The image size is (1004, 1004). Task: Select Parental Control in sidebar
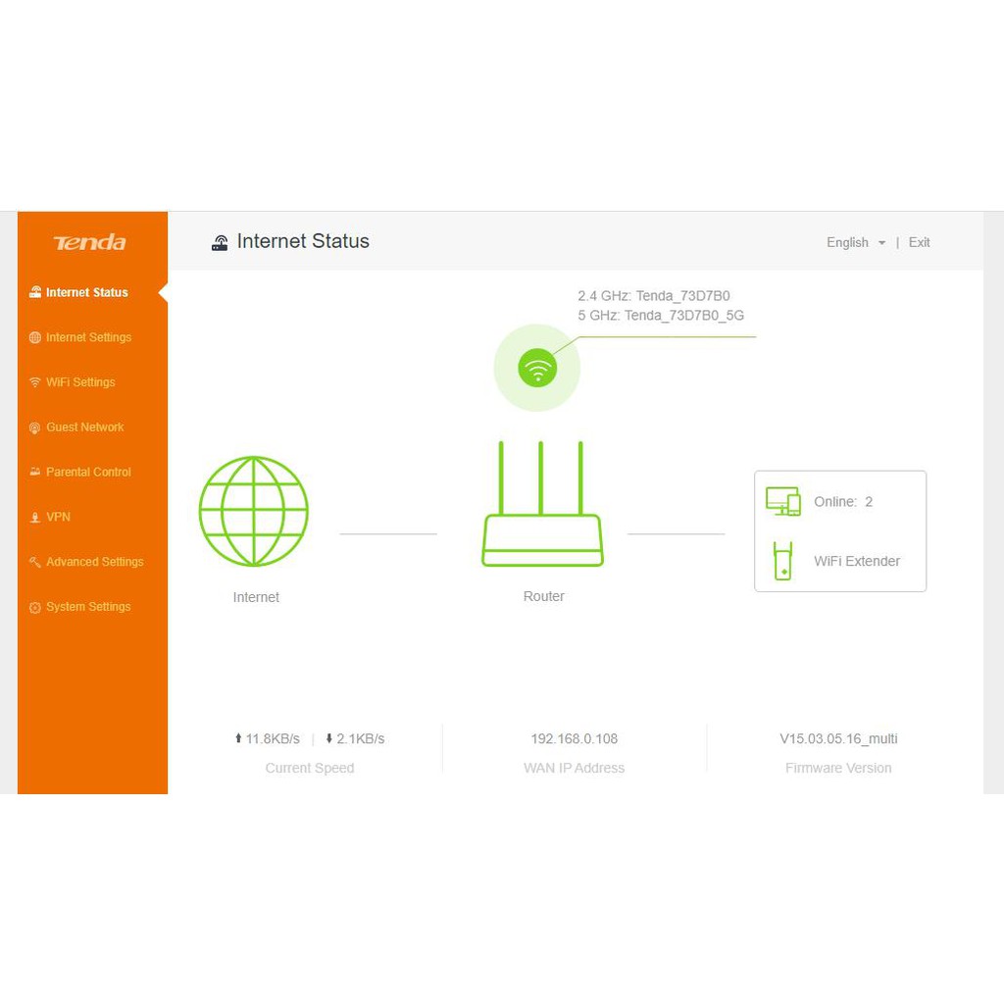[88, 473]
